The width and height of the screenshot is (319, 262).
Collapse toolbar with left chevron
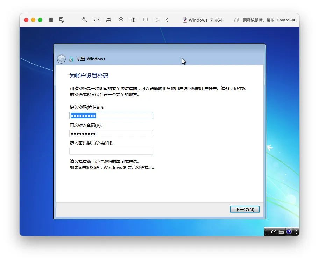[167, 20]
